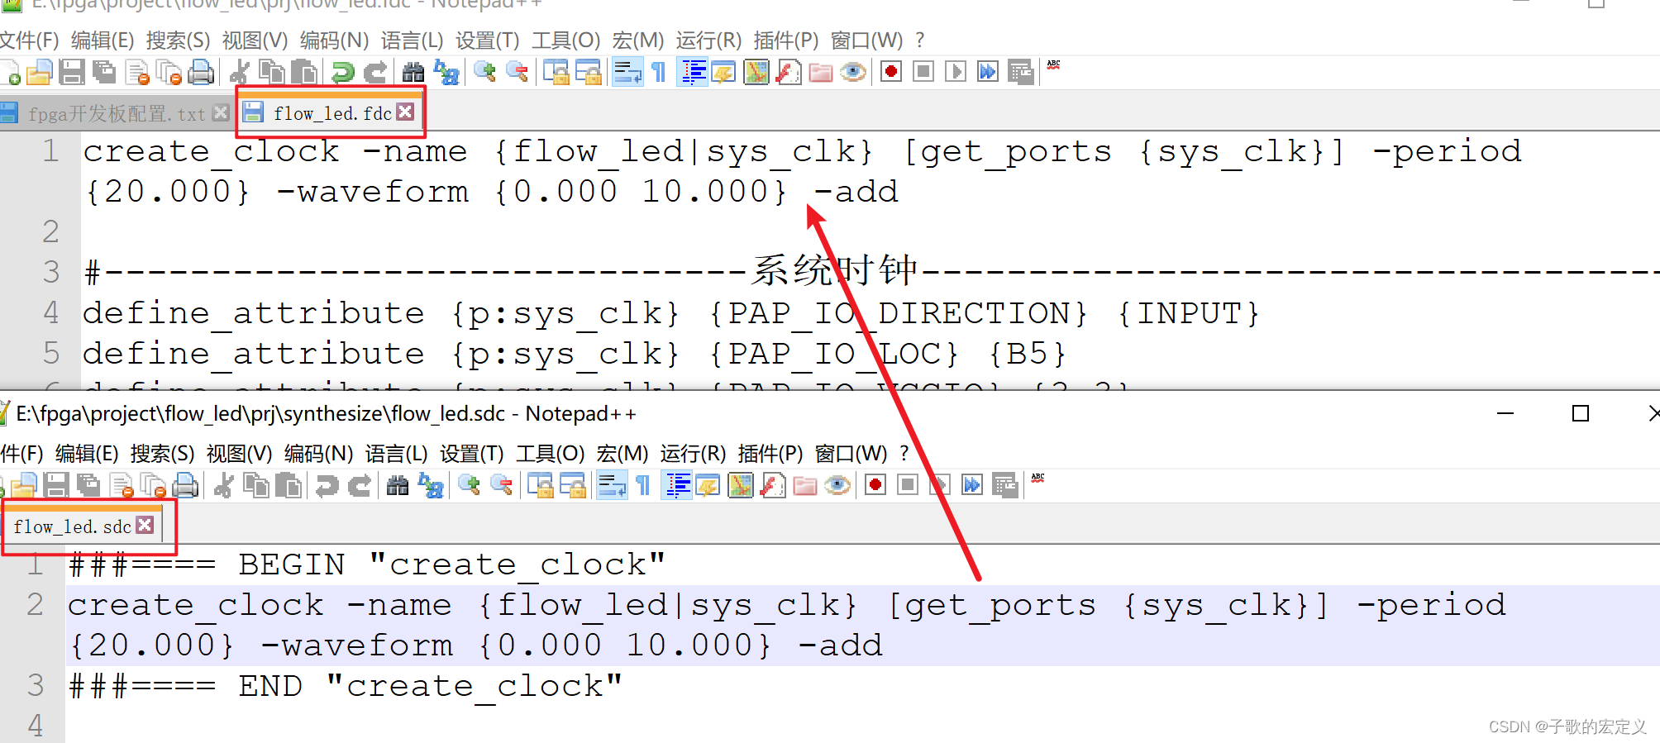This screenshot has height=743, width=1660.
Task: Open 语言(L) menu in flow_led.fdc window
Action: pyautogui.click(x=412, y=40)
